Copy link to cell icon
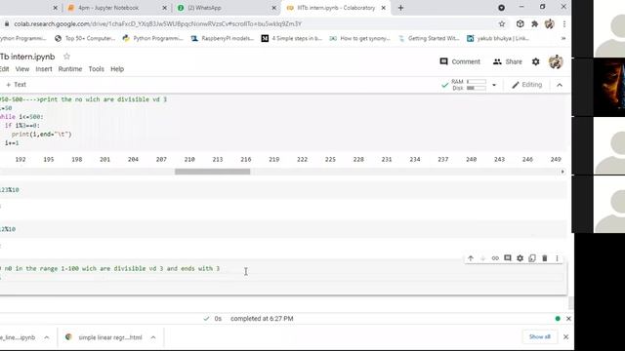 point(495,258)
